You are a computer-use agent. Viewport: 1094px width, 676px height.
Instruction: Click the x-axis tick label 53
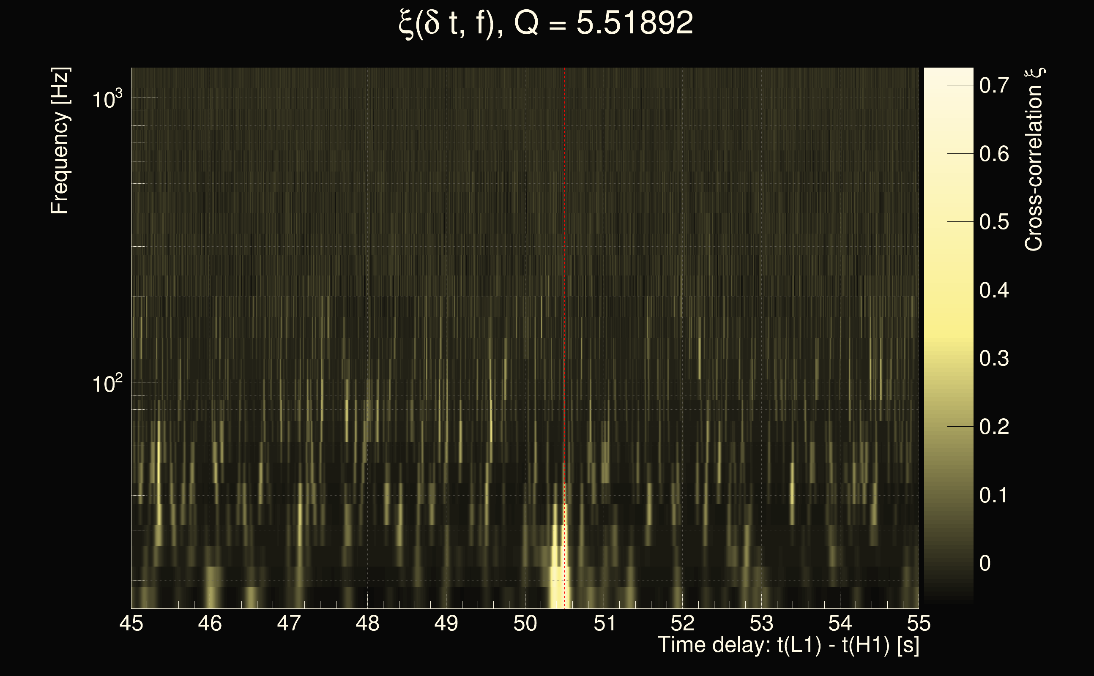[x=761, y=623]
